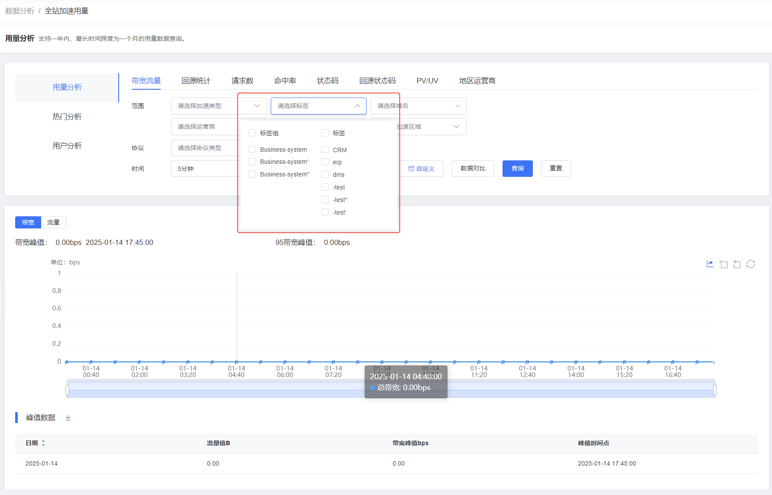Switch to the 回源统计 tab
Screen dimensions: 772x495
196,81
